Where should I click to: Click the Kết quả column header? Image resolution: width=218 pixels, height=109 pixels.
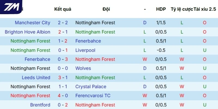63,9
